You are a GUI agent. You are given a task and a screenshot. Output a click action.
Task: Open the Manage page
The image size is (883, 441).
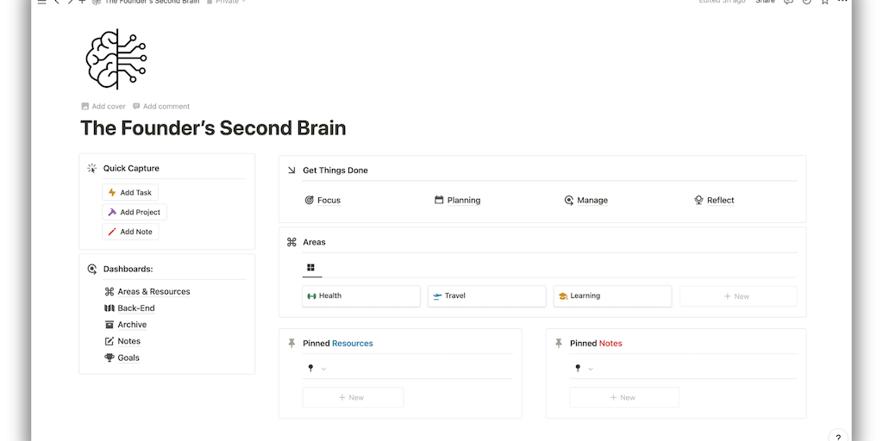click(x=586, y=200)
